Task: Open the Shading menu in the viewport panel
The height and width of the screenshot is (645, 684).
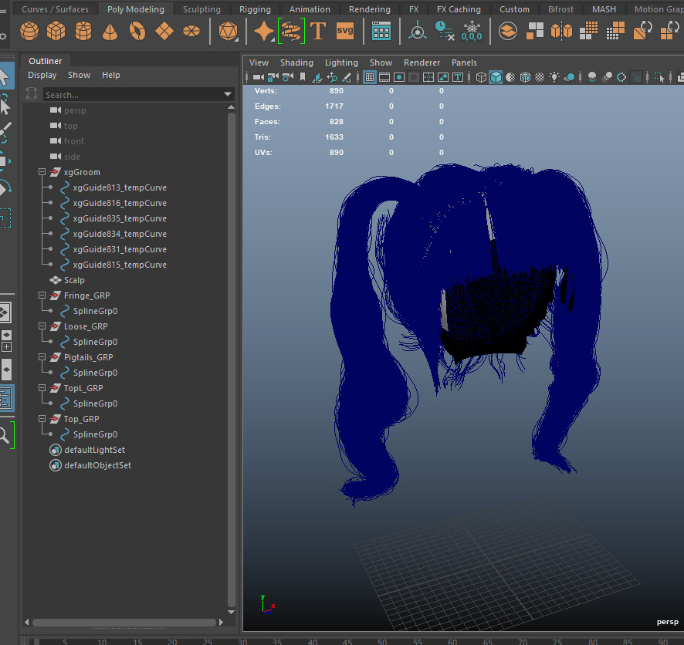Action: [296, 62]
